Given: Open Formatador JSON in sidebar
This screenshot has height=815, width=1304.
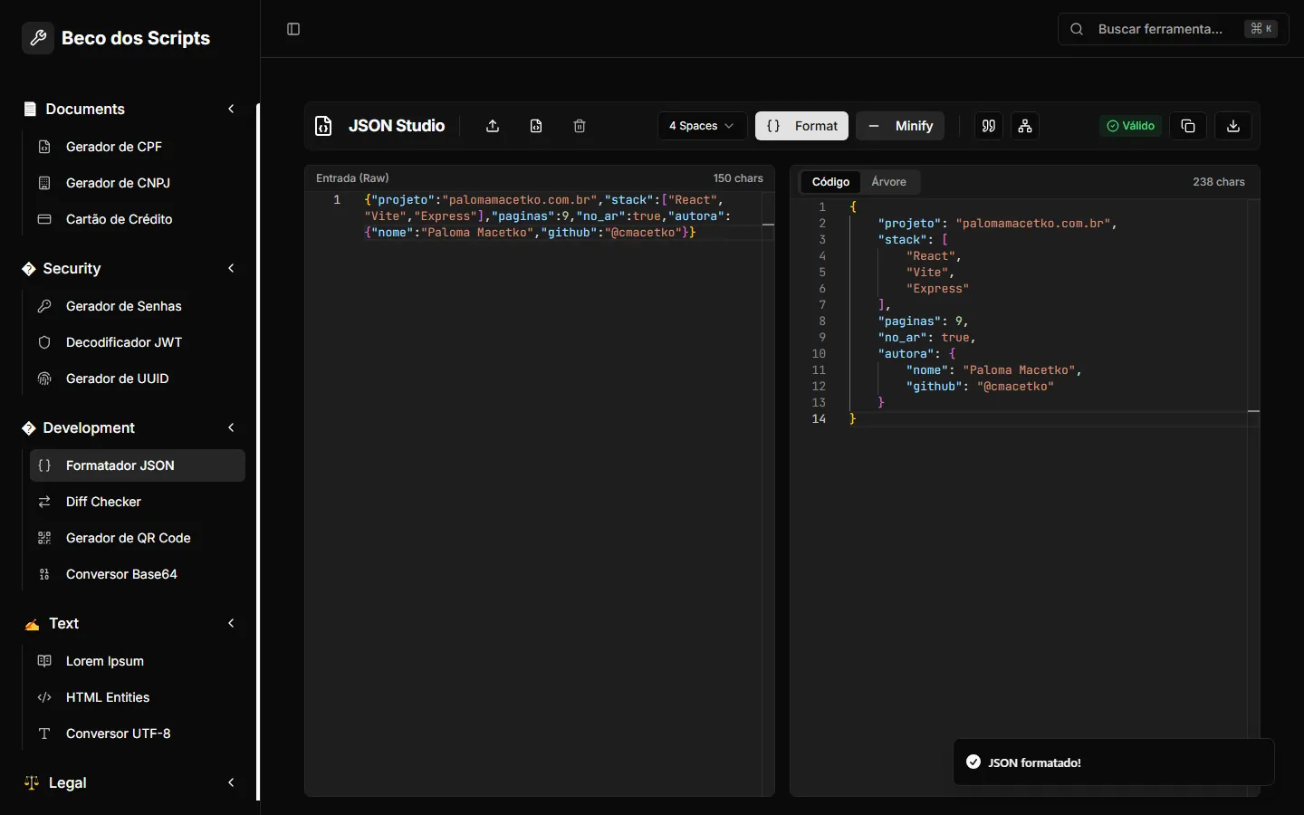Looking at the screenshot, I should click(138, 465).
